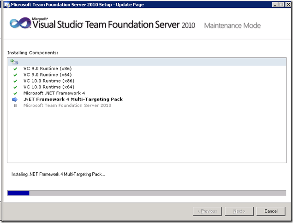293x223 pixels.
Task: Click the installation progress bar
Action: point(146,193)
